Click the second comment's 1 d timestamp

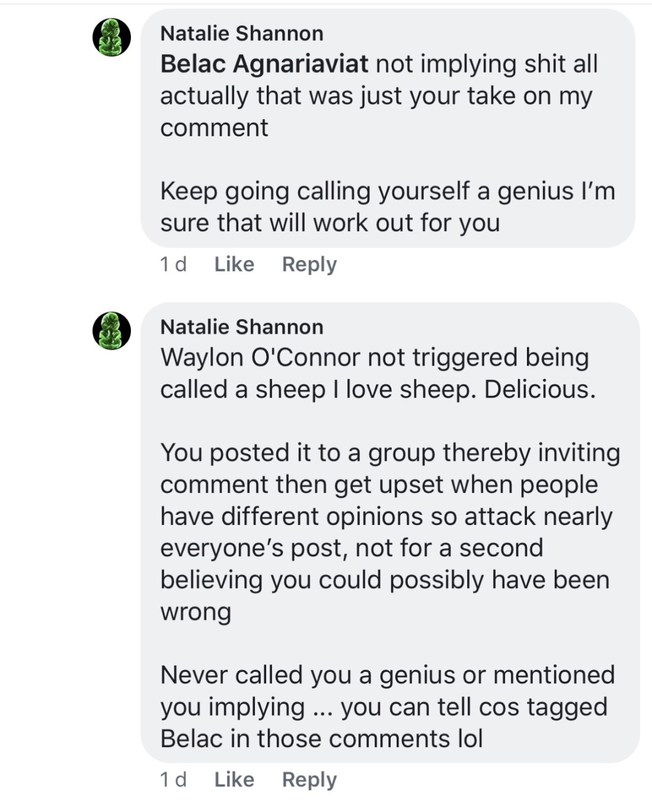click(173, 780)
